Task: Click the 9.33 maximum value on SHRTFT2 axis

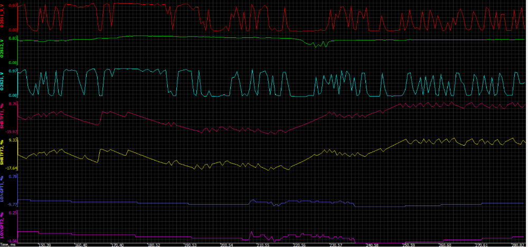Action: pos(13,140)
